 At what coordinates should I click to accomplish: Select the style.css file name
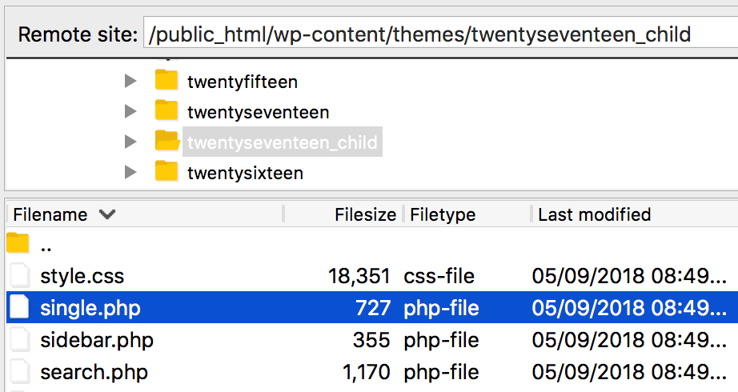[82, 276]
